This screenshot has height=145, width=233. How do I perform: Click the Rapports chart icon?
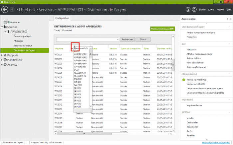tap(5, 55)
